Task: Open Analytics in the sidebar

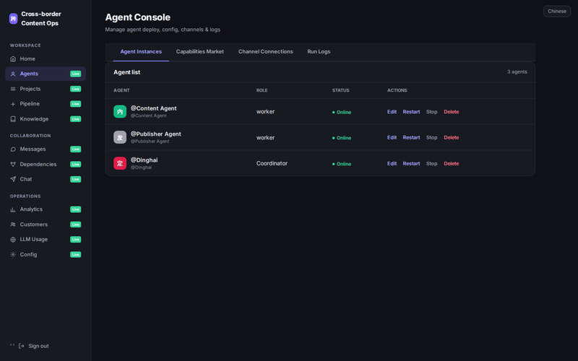Action: tap(46, 209)
